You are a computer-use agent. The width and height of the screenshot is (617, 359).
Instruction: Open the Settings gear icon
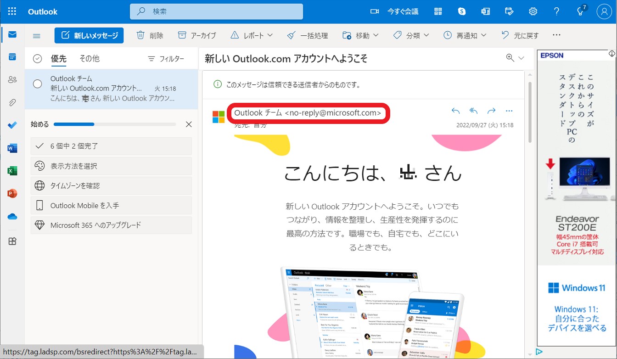(x=533, y=11)
